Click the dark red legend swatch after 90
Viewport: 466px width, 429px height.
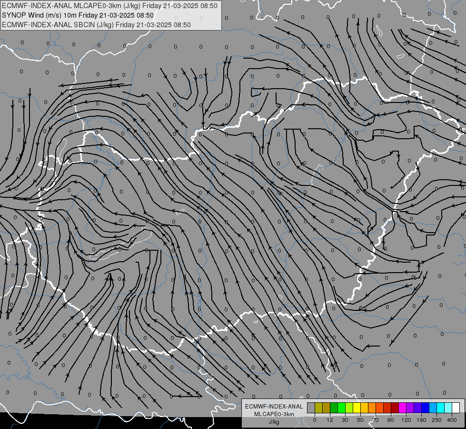coord(395,408)
